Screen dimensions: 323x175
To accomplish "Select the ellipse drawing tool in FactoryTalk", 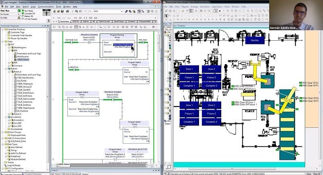I will [x=190, y=16].
